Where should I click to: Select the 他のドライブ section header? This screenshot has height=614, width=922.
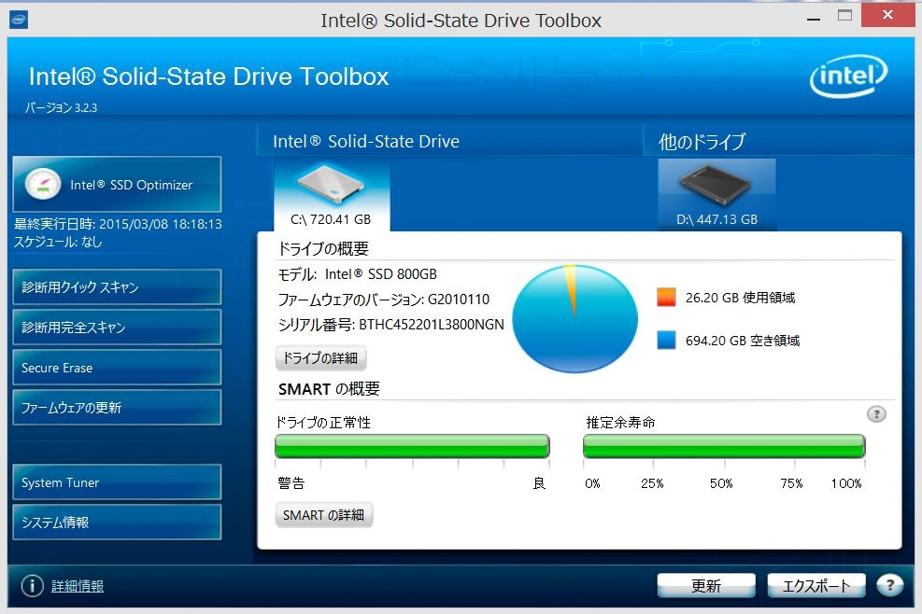coord(702,142)
